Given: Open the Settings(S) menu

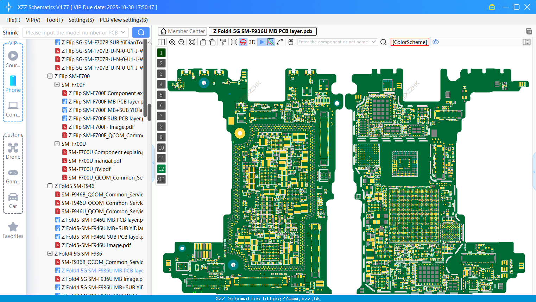Looking at the screenshot, I should click(x=81, y=20).
